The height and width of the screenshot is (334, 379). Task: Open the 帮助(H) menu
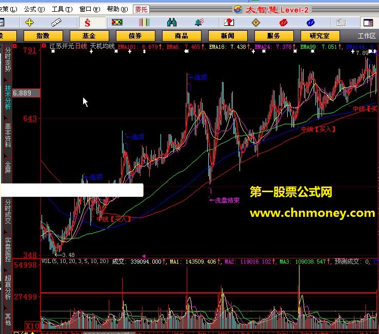tap(117, 9)
